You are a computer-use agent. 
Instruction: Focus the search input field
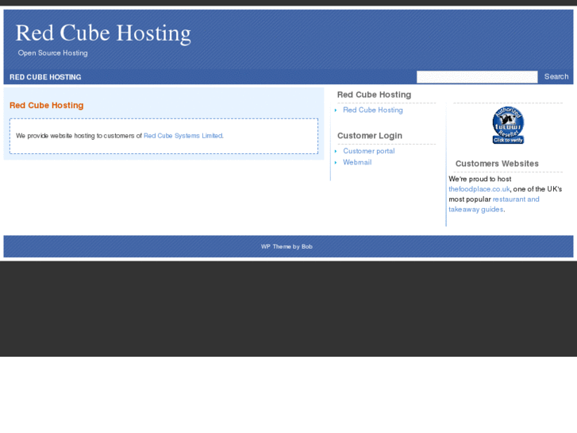click(477, 76)
